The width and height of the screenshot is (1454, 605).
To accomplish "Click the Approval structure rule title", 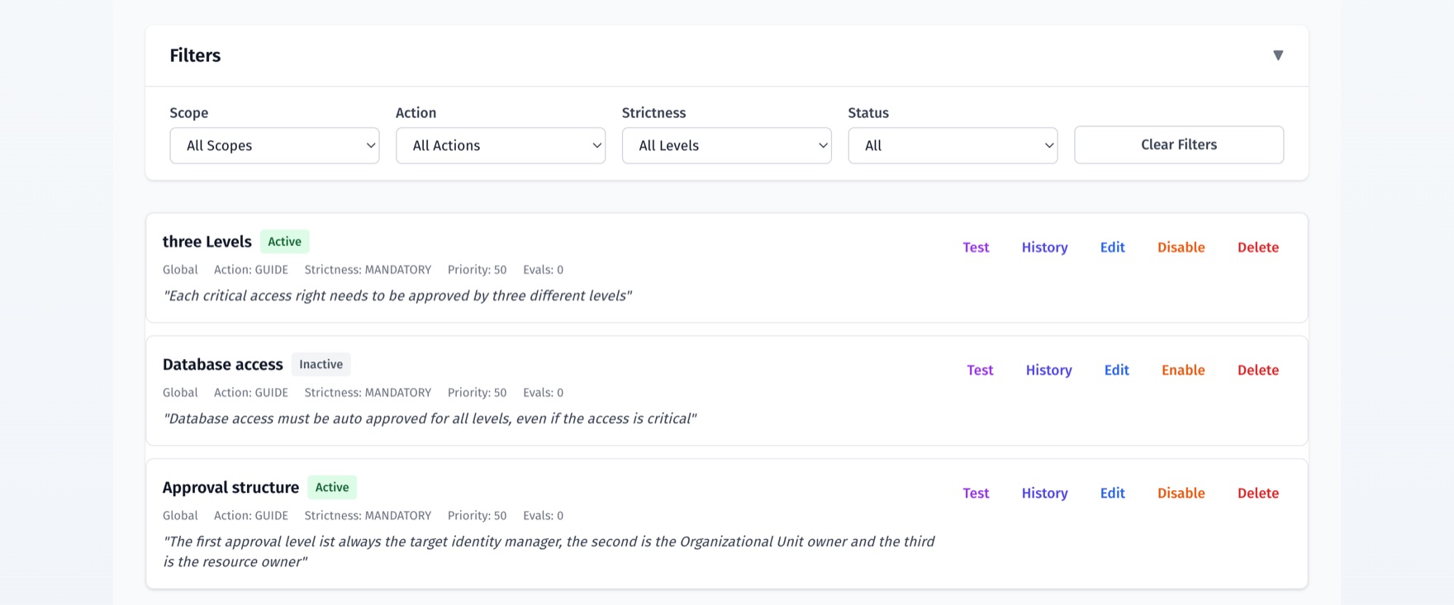I will [x=230, y=487].
